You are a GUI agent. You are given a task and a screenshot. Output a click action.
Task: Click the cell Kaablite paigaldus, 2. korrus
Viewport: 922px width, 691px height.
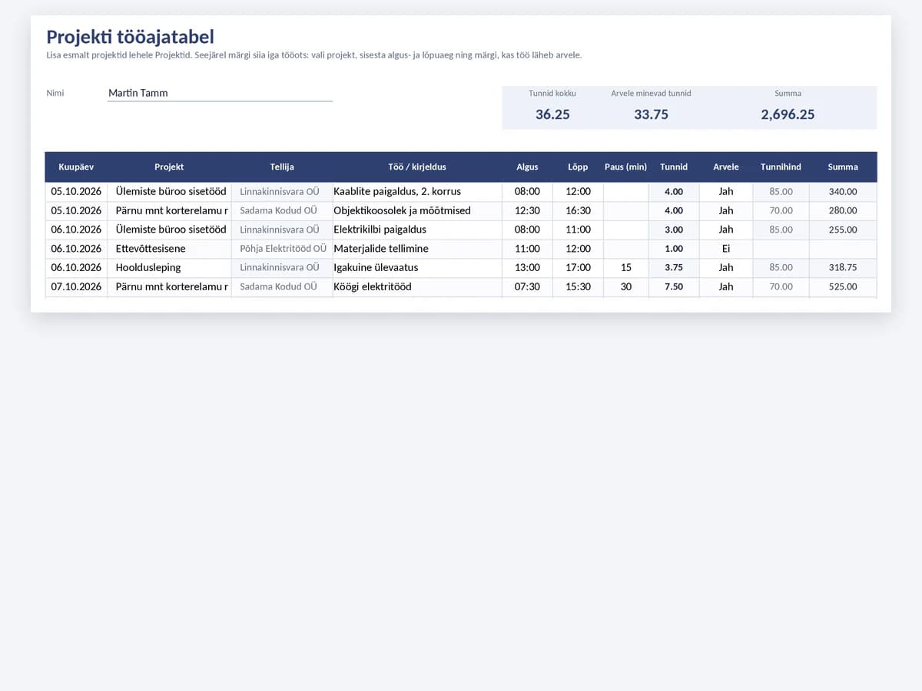pyautogui.click(x=417, y=191)
